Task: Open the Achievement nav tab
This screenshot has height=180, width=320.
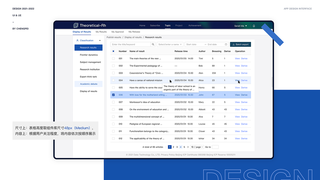Action: pos(195,25)
